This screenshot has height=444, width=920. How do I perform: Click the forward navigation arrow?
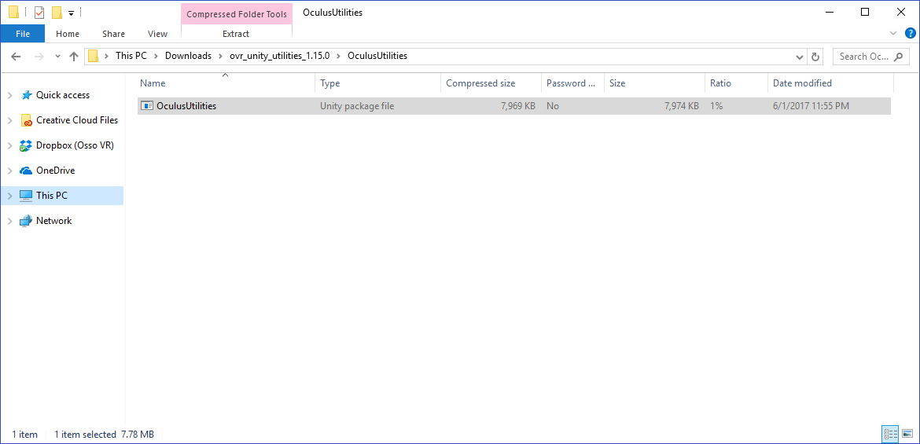(39, 57)
